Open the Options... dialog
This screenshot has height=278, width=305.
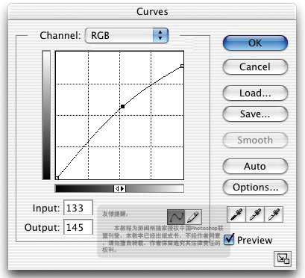coord(255,188)
